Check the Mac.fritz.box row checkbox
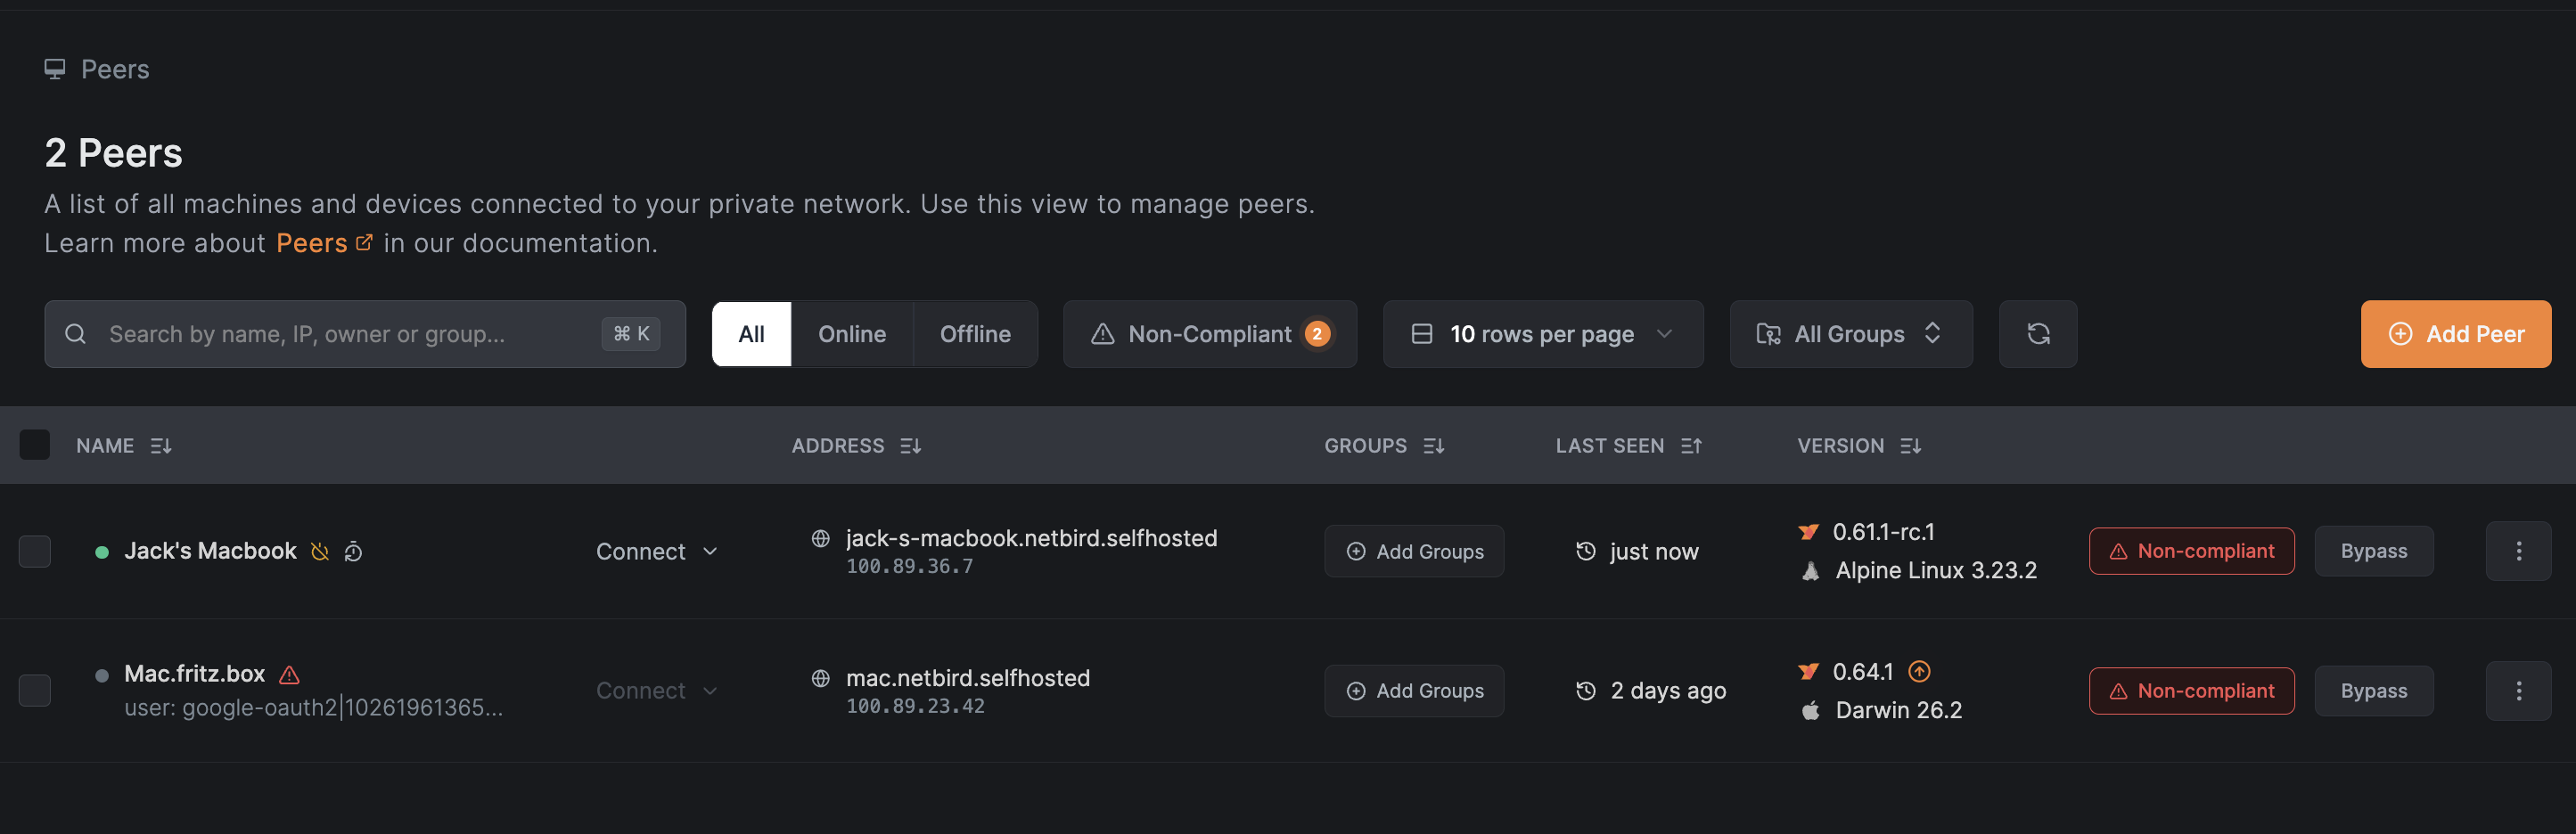The image size is (2576, 834). click(35, 691)
